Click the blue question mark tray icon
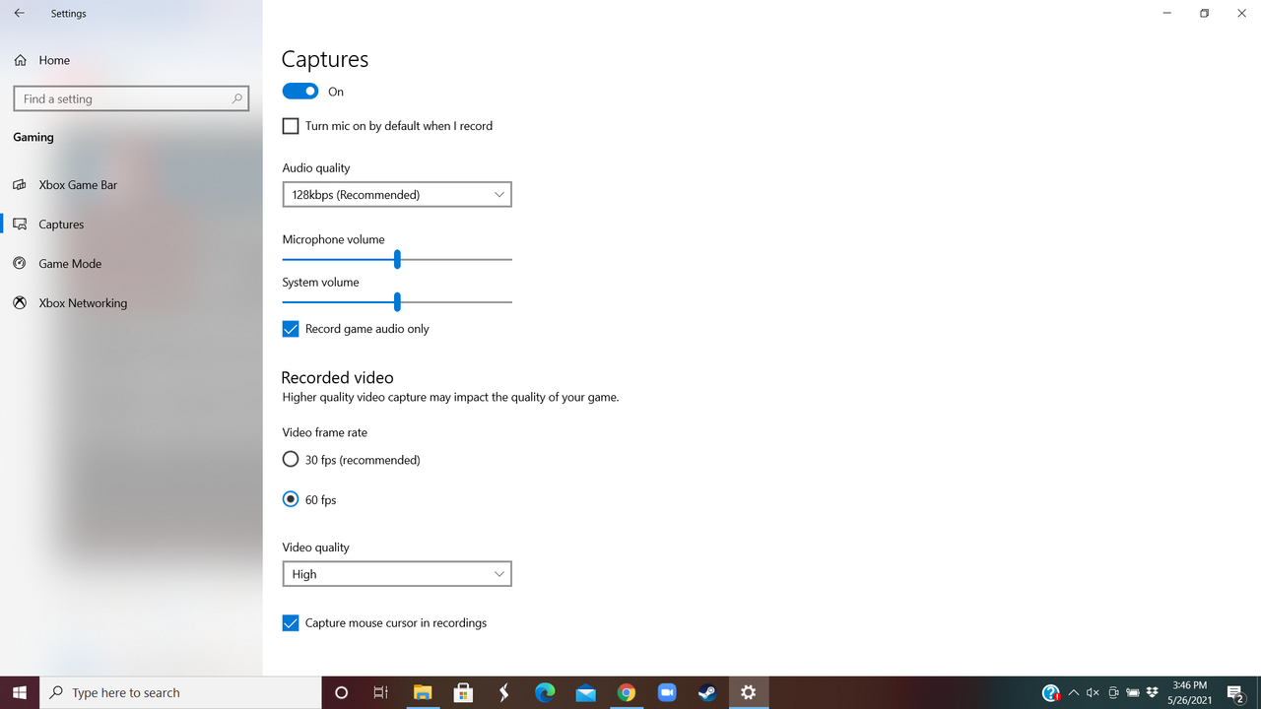Screen dimensions: 1261x709 [x=1051, y=693]
